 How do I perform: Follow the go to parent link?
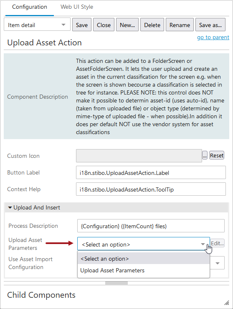213,37
